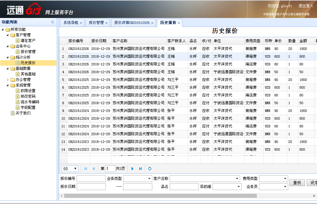Click the 所有功能 folder icon

tap(8, 29)
